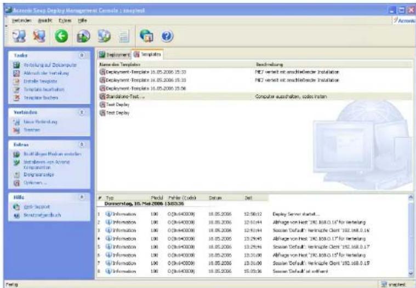Open the Verbinden menu

pos(21,20)
